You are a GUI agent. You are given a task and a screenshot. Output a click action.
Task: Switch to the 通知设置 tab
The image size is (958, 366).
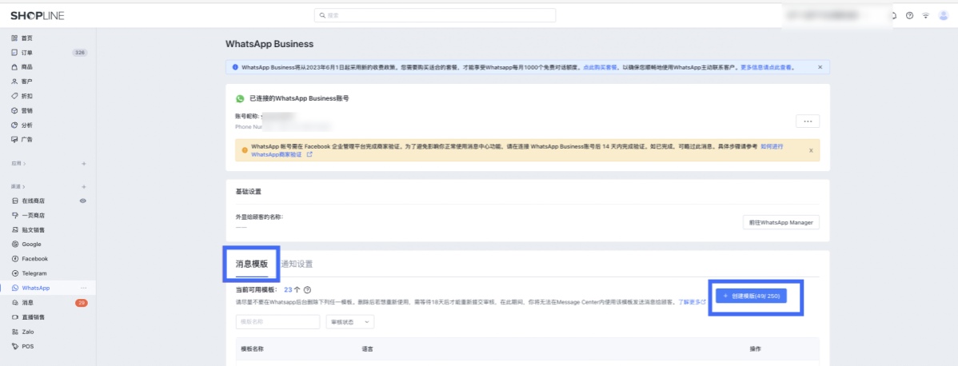click(297, 264)
